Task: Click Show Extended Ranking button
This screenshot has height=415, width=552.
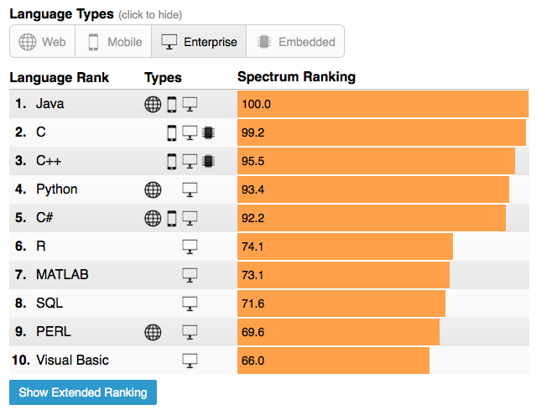Action: 83,392
